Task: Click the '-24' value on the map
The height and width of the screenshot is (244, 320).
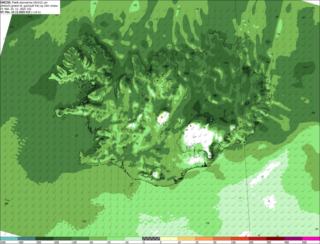Action: point(197,9)
